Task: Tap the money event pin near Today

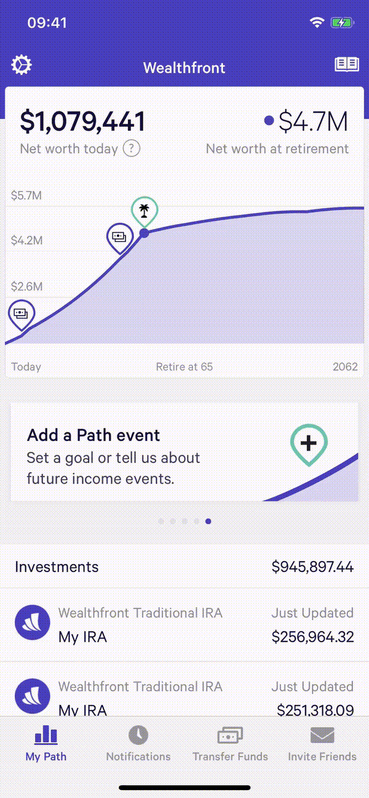Action: [21, 313]
